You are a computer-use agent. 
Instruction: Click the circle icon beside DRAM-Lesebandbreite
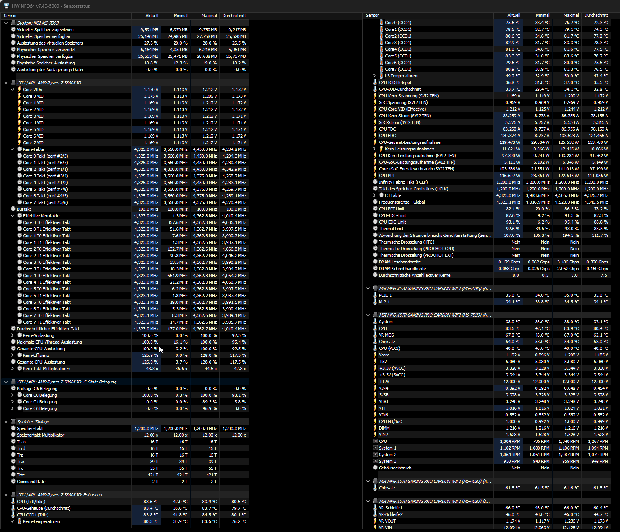[375, 262]
